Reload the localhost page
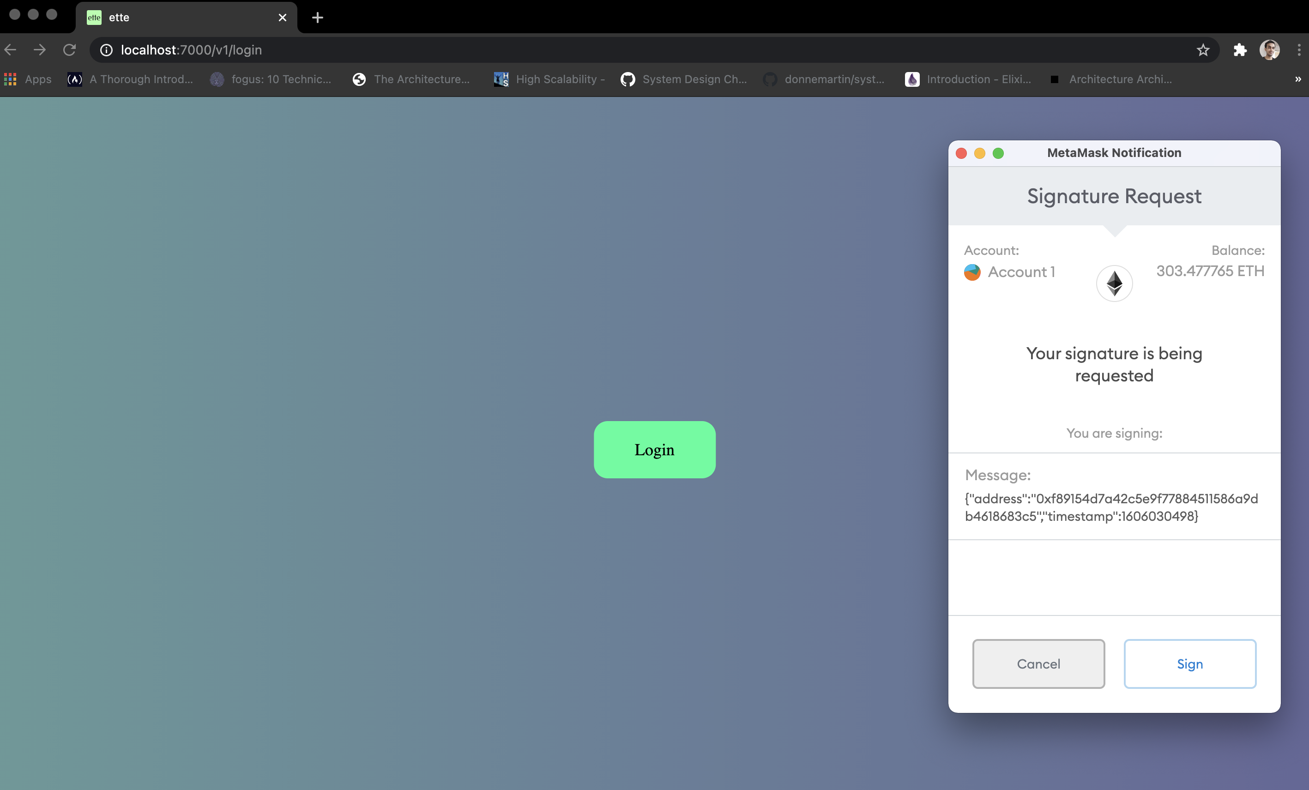The height and width of the screenshot is (790, 1309). (x=70, y=50)
